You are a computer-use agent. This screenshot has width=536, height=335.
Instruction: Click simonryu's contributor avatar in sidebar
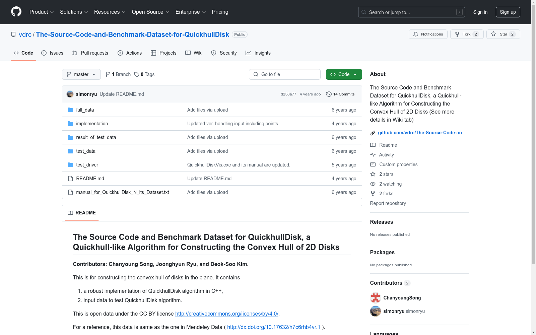376,311
